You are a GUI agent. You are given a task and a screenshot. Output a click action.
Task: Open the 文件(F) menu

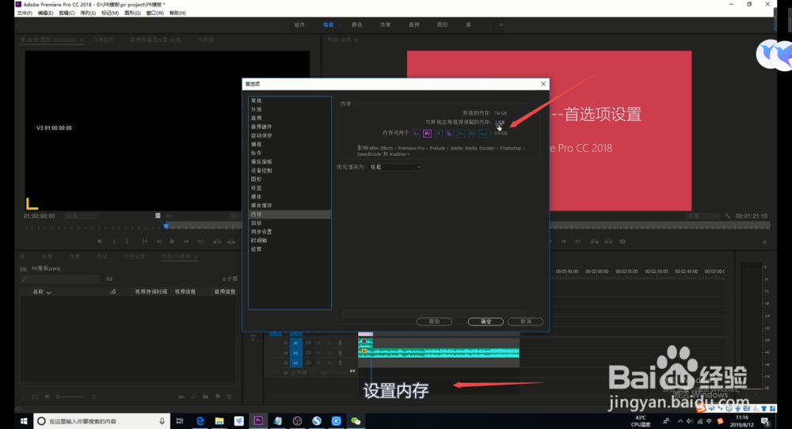click(x=25, y=13)
